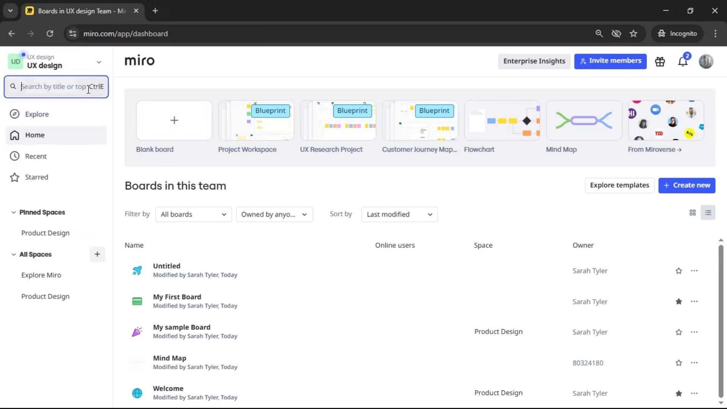727x409 pixels.
Task: Go to Recent in sidebar
Action: 36,156
